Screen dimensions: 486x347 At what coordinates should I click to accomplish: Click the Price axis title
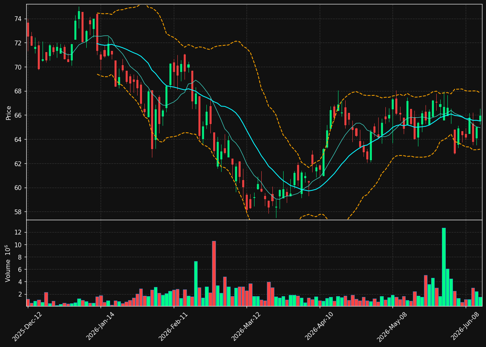[x=9, y=112]
